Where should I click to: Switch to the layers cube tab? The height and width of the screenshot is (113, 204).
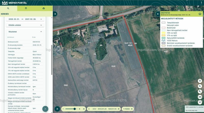point(26,8)
